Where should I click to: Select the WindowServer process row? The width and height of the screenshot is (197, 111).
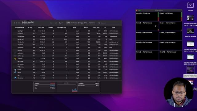[x=66, y=42]
